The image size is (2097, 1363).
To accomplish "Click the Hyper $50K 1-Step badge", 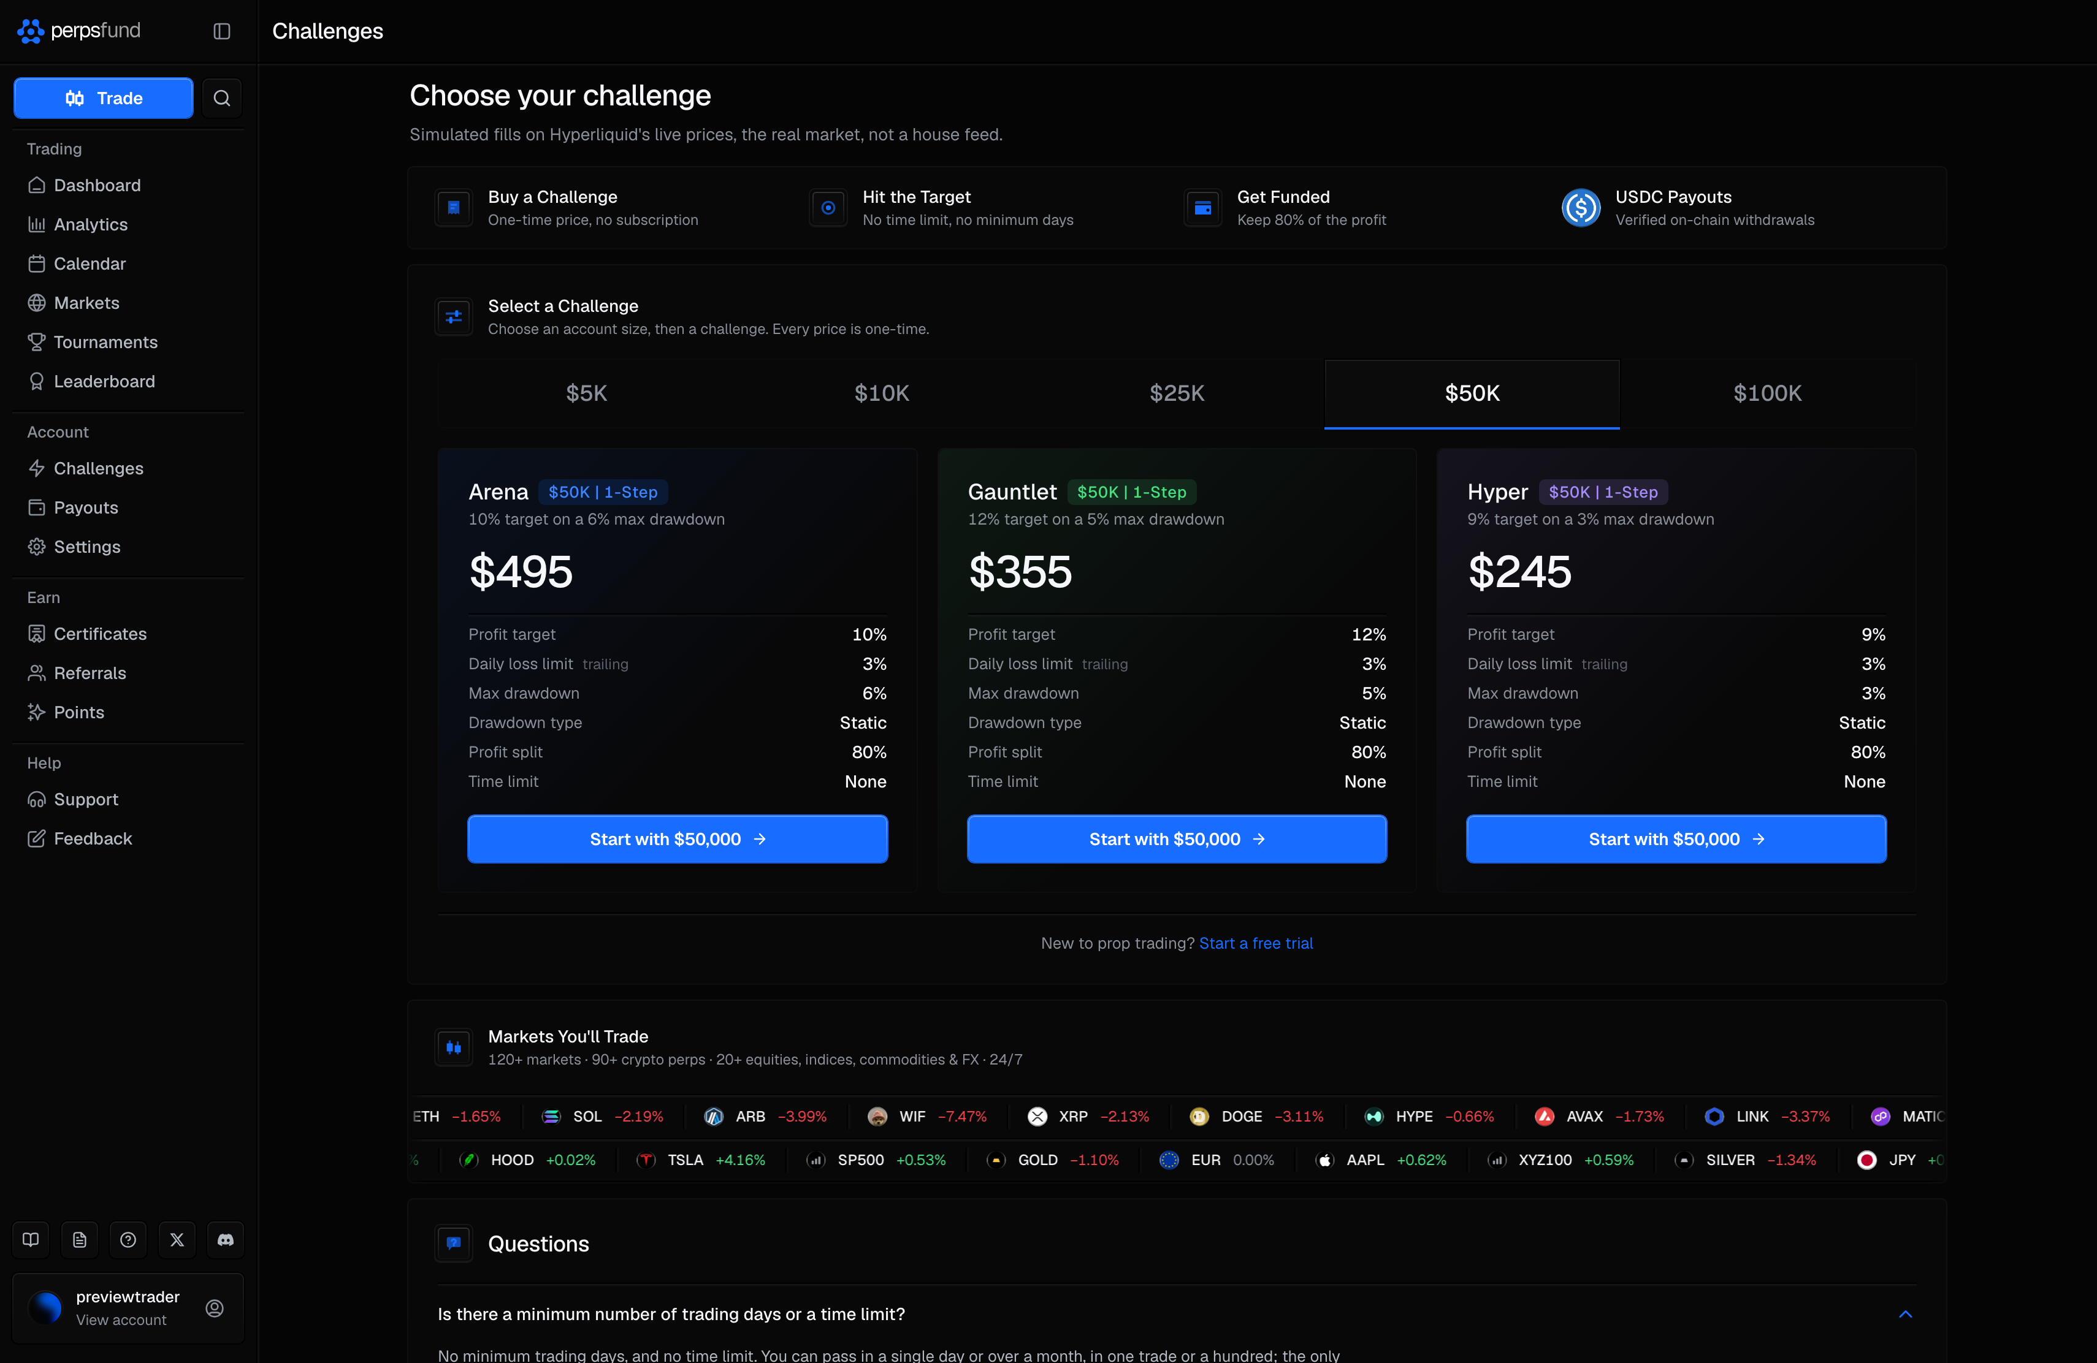I will (x=1603, y=492).
